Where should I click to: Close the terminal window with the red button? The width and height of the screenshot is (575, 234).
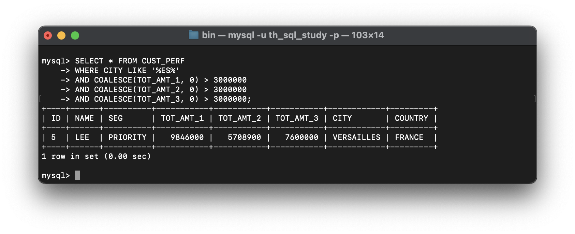48,35
